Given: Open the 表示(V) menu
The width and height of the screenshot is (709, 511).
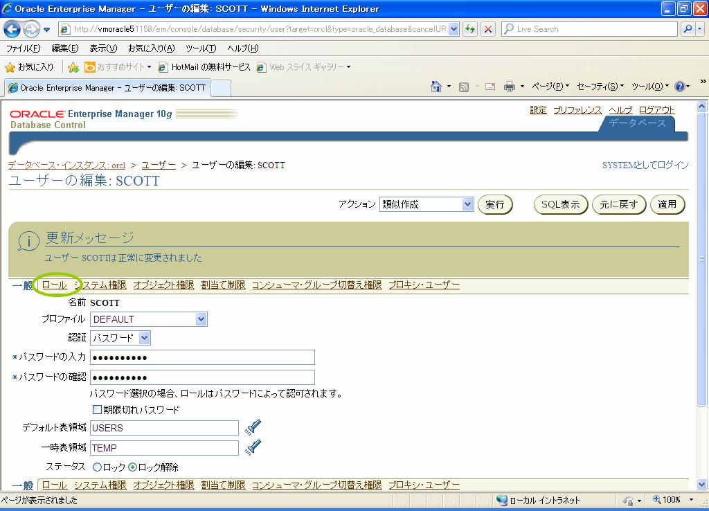Looking at the screenshot, I should (103, 48).
